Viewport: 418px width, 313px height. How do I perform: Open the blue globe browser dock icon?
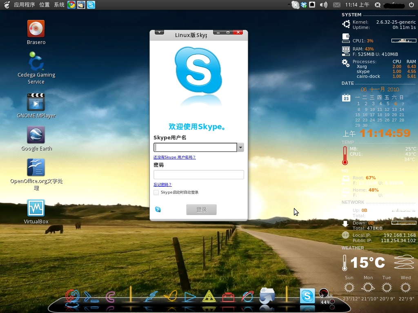tap(248, 297)
